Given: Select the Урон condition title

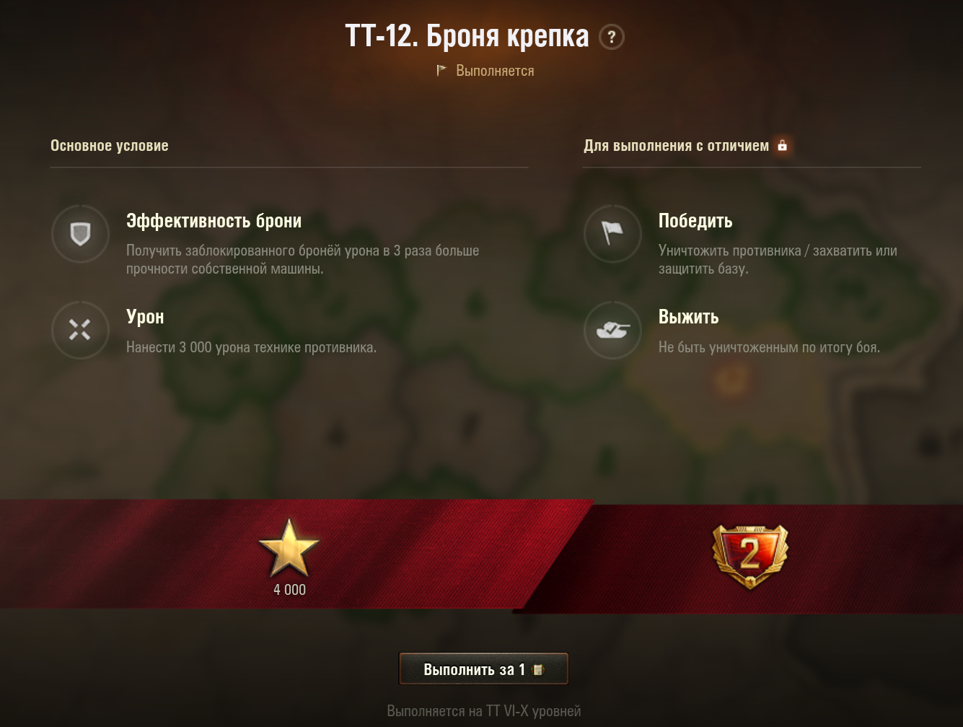Looking at the screenshot, I should [x=145, y=317].
